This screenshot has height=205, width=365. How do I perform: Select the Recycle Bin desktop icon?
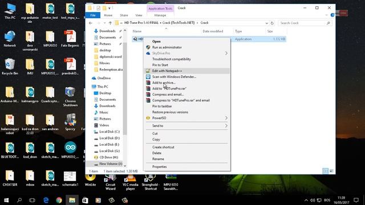(x=10, y=67)
